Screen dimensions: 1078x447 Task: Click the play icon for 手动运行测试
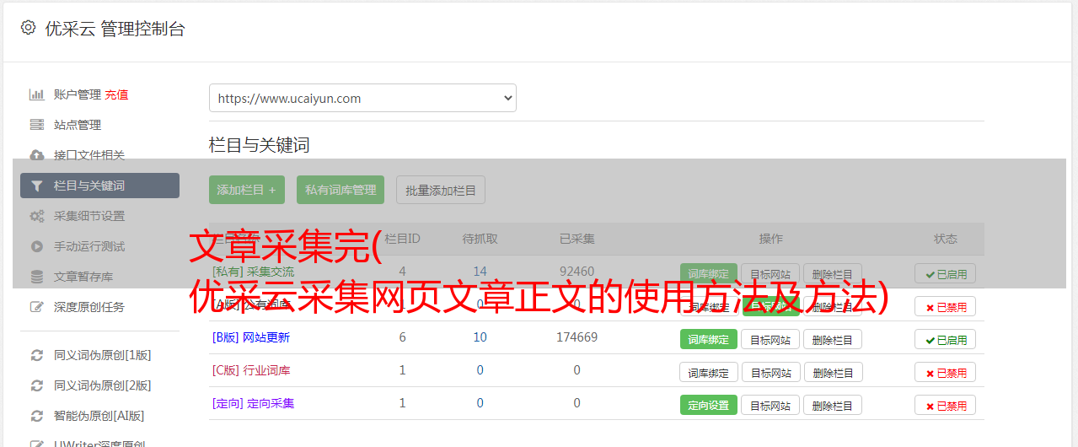36,246
